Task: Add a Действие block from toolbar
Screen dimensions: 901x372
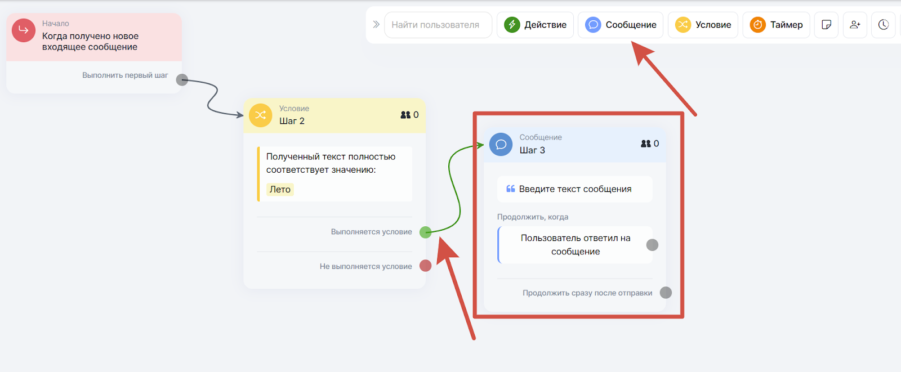Action: tap(535, 25)
